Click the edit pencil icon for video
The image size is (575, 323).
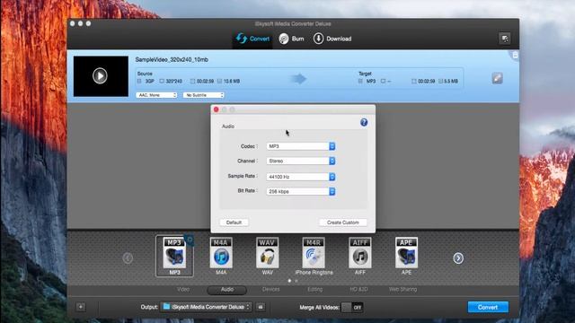(x=497, y=78)
